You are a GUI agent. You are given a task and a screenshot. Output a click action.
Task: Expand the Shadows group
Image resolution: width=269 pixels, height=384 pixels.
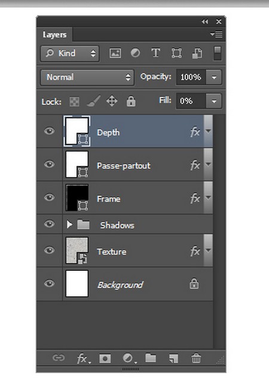(69, 224)
